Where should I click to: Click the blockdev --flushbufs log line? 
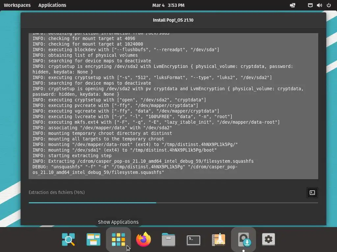(126, 50)
